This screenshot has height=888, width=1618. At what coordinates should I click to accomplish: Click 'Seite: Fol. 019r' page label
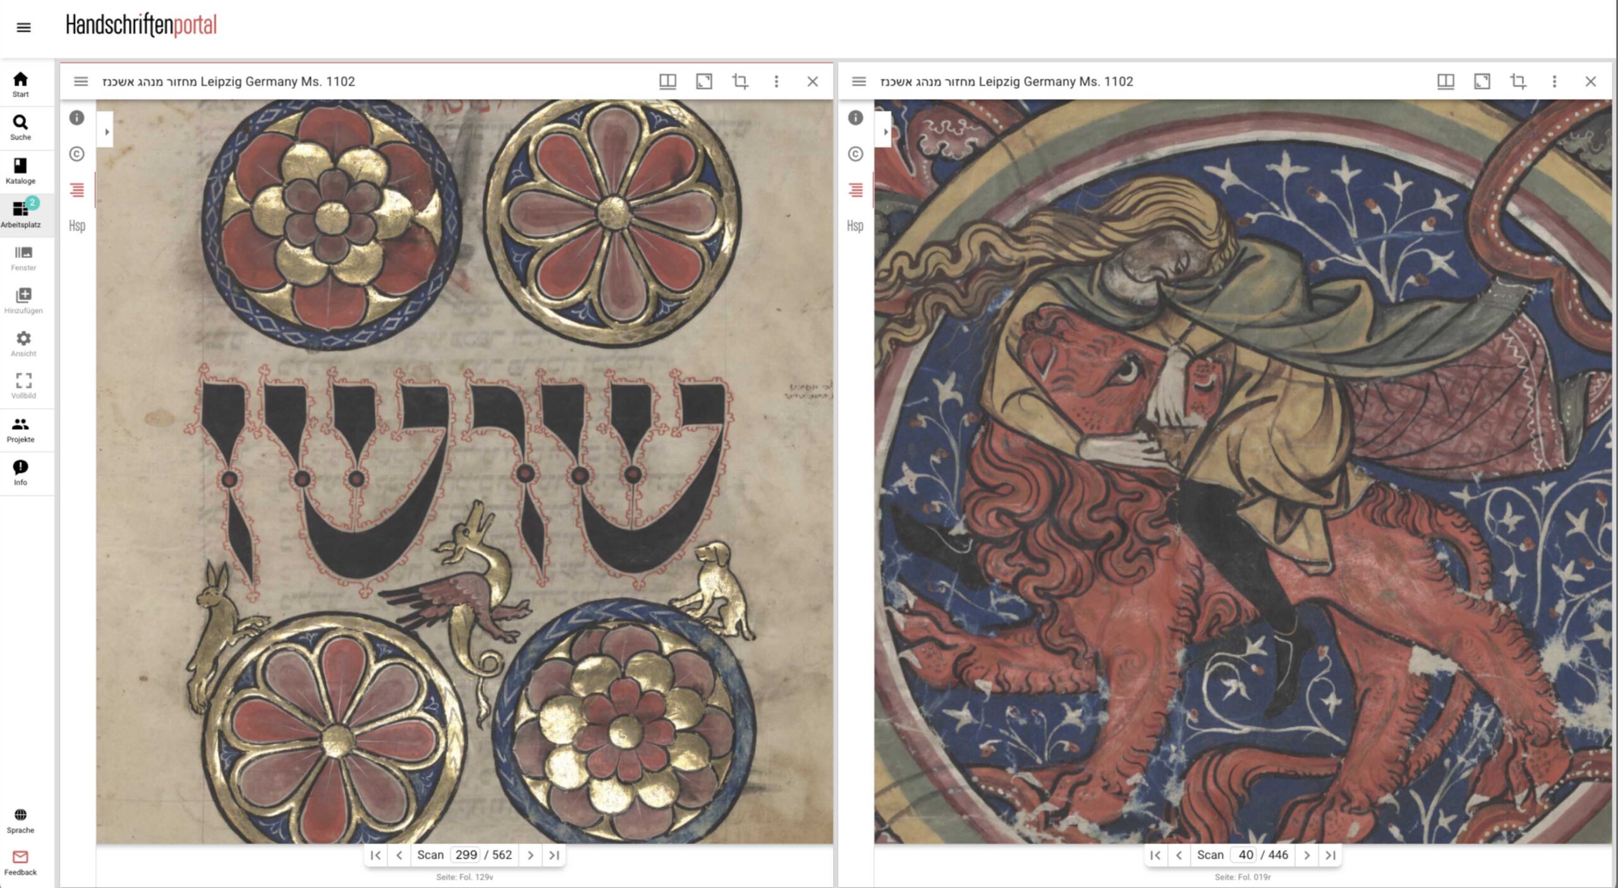tap(1243, 877)
